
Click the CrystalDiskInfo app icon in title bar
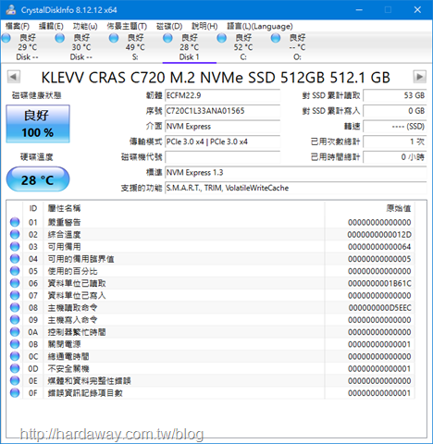[x=11, y=10]
